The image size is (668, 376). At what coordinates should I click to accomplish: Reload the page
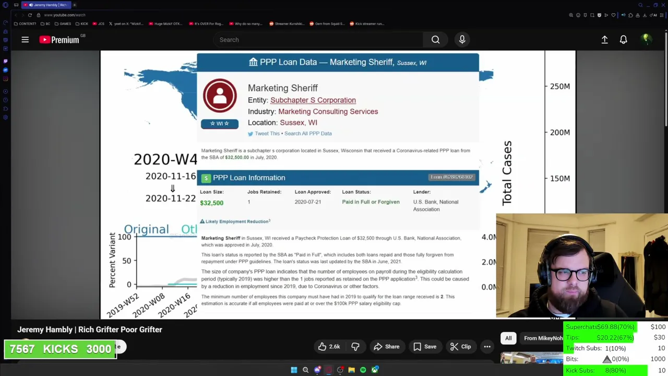30,15
